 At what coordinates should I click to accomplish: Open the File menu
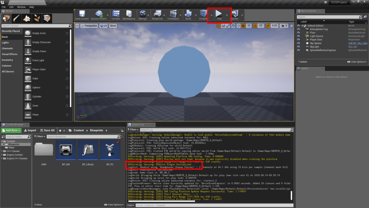pyautogui.click(x=4, y=7)
